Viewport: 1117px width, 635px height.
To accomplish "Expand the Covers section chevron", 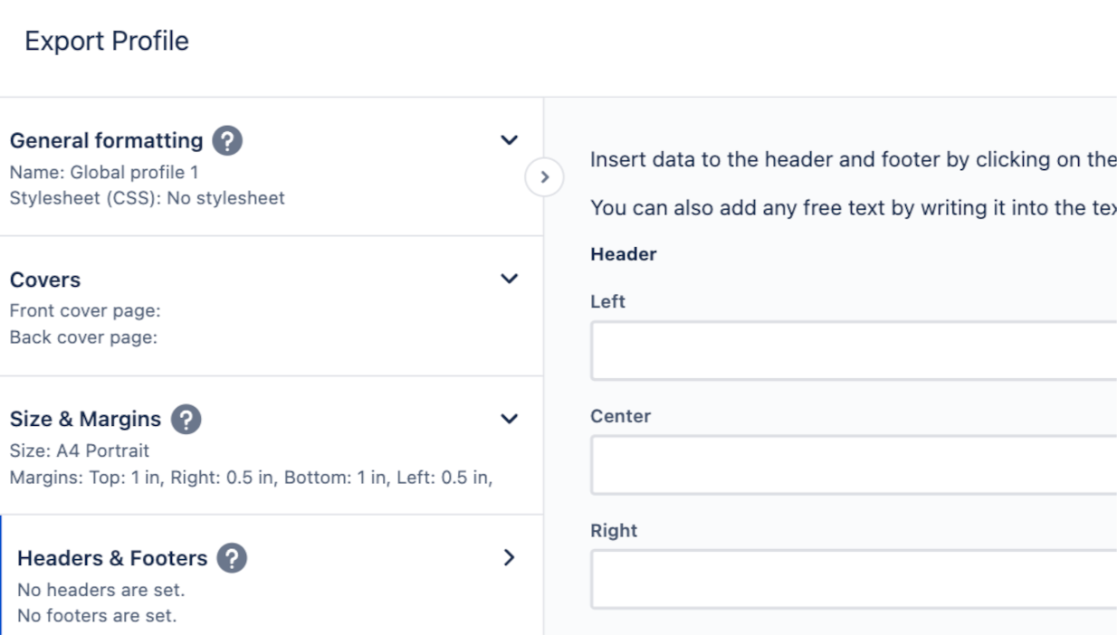I will click(x=510, y=279).
